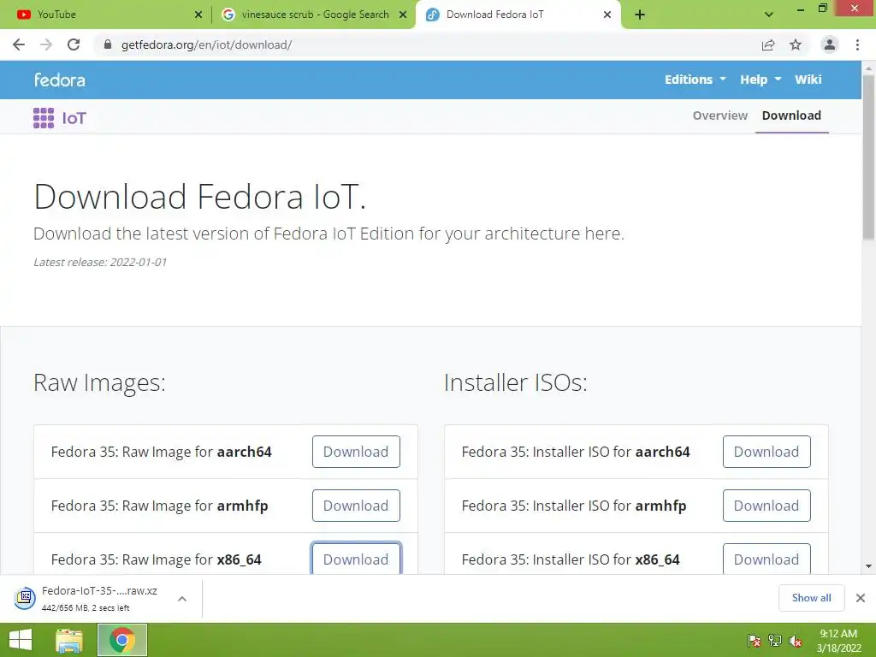This screenshot has width=876, height=657.
Task: Share this page icon in address bar
Action: point(768,44)
